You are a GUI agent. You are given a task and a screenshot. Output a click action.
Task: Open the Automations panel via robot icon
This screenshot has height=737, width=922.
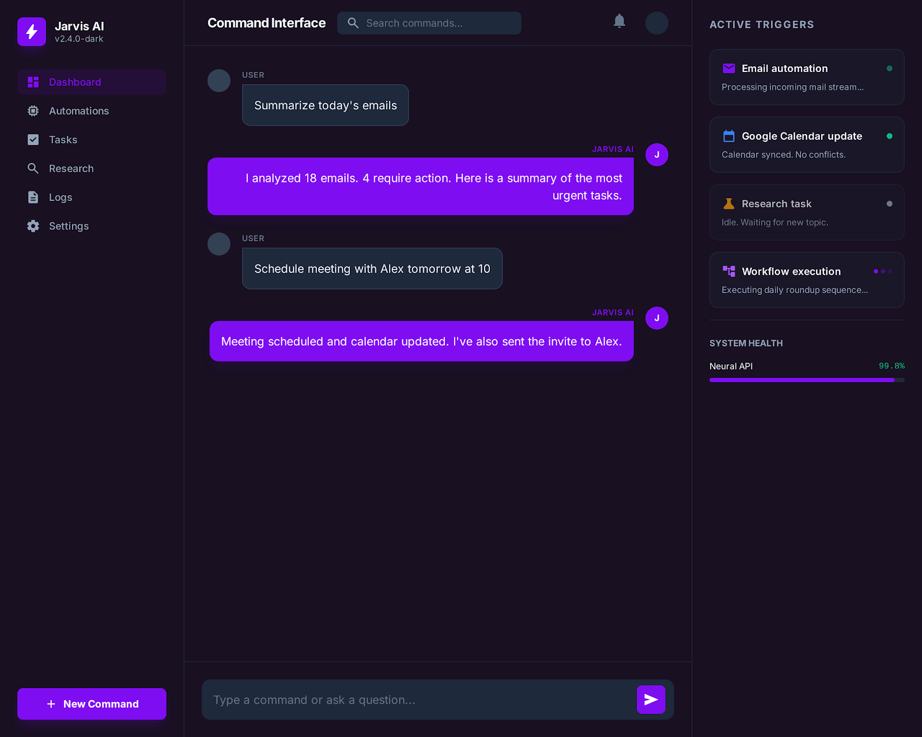pos(33,111)
